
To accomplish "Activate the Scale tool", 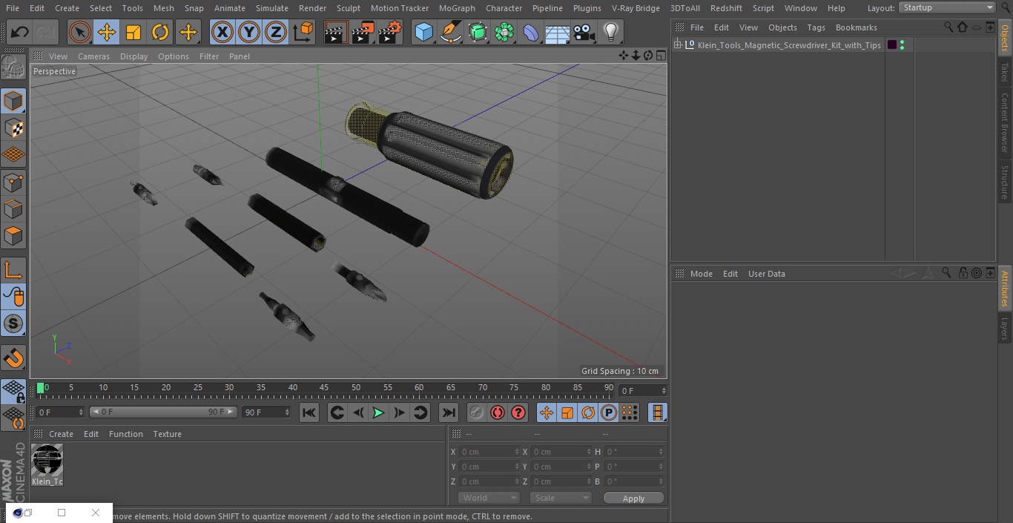I will [133, 32].
